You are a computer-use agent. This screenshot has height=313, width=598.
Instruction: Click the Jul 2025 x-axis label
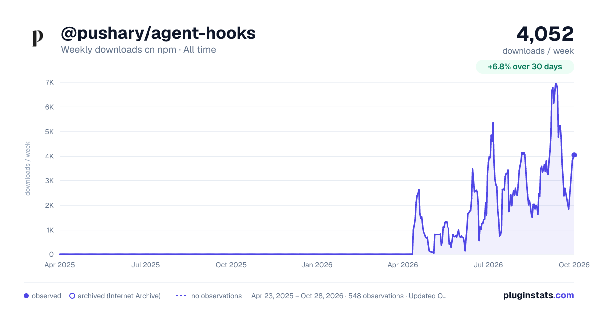point(146,265)
